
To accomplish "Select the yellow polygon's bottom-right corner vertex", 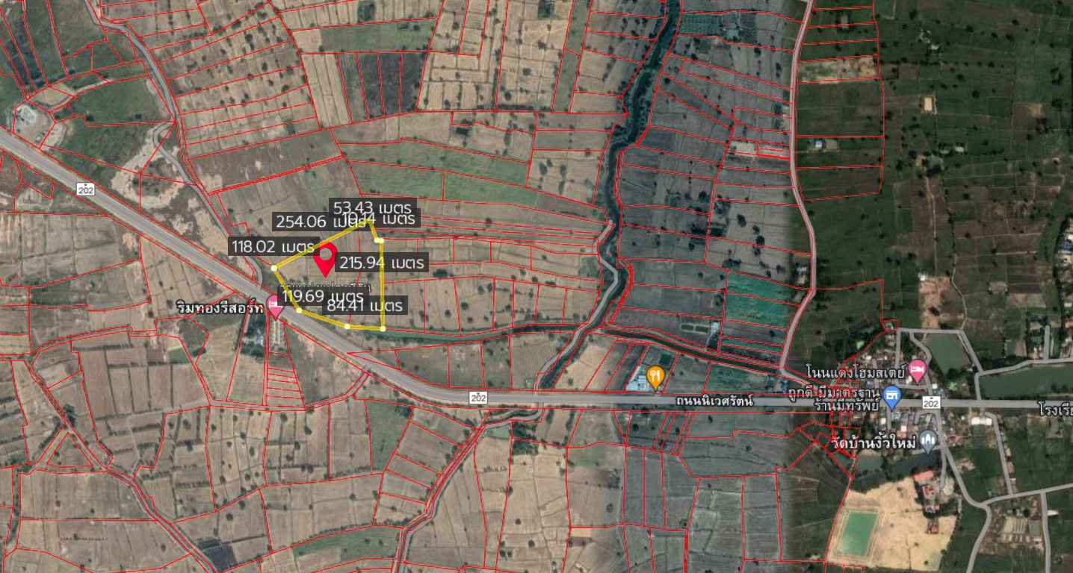I will pyautogui.click(x=383, y=328).
